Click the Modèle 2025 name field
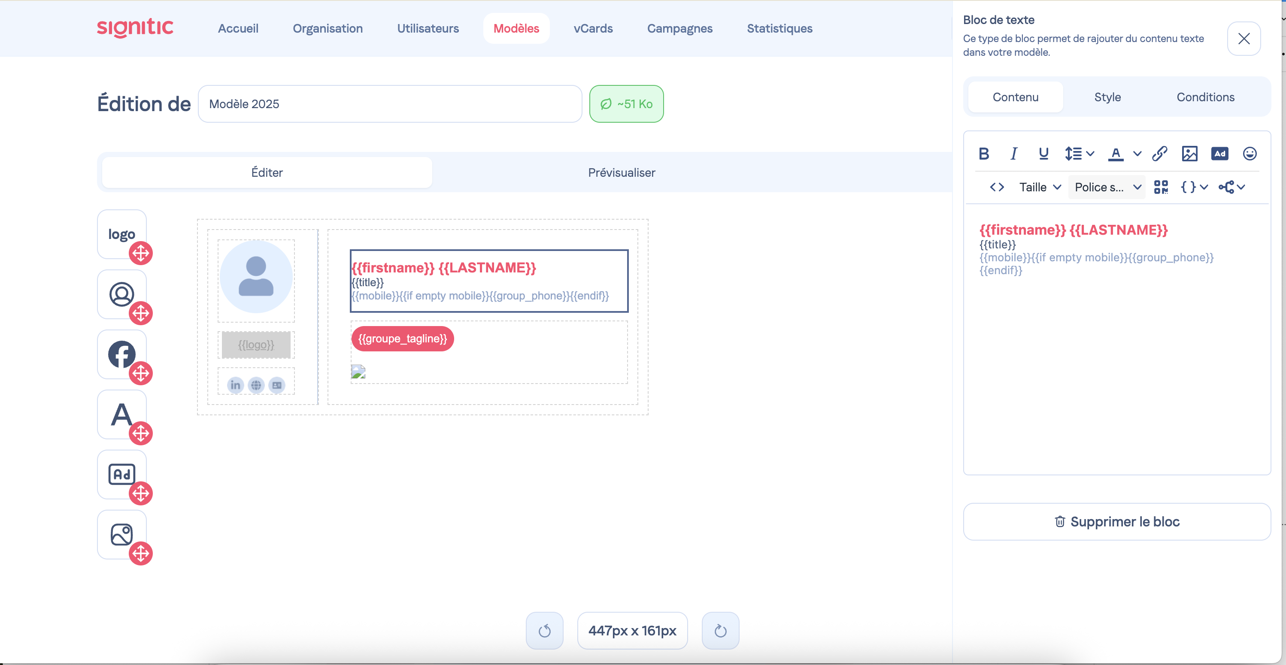Screen dimensions: 1286x665 (x=389, y=104)
